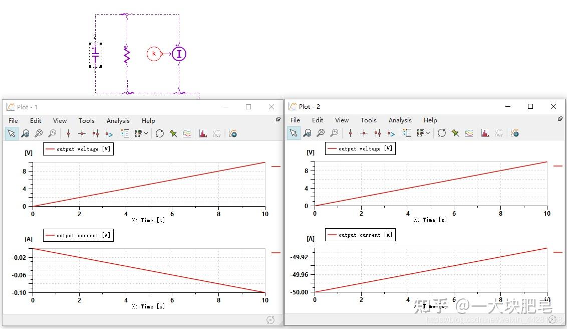Screen dimensions: 567x329
Task: Click zoom-to-fit magnifier in Plot - 2
Action: point(321,133)
